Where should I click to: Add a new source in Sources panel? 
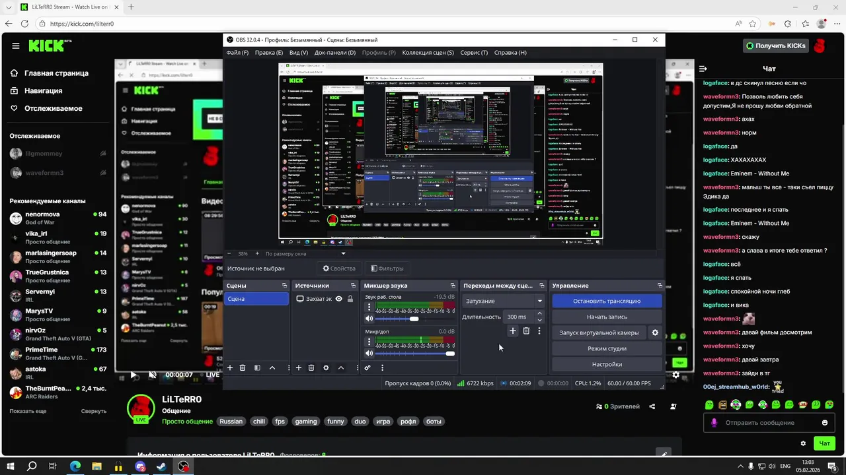[x=299, y=367]
